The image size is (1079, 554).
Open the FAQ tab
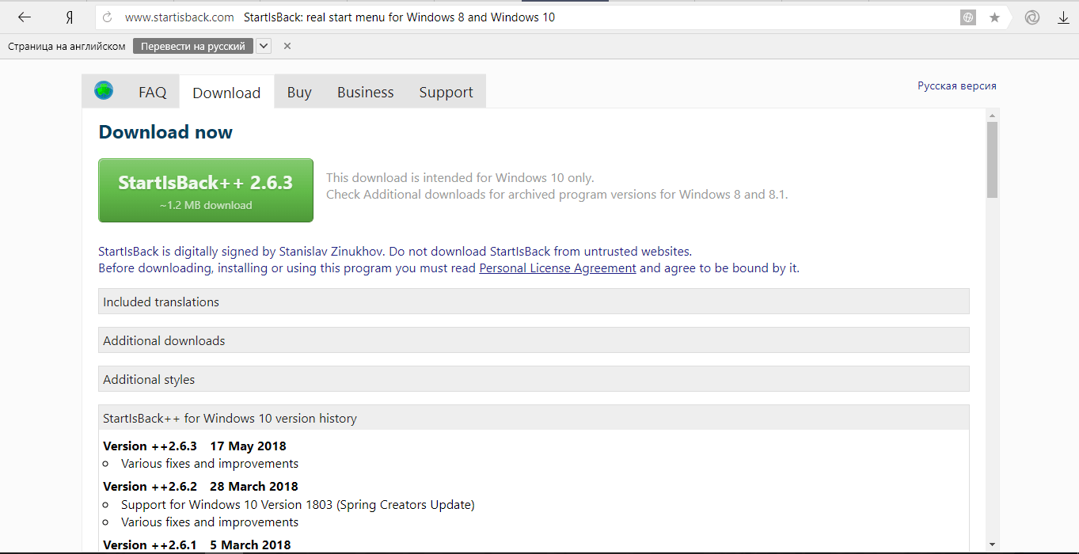point(153,93)
